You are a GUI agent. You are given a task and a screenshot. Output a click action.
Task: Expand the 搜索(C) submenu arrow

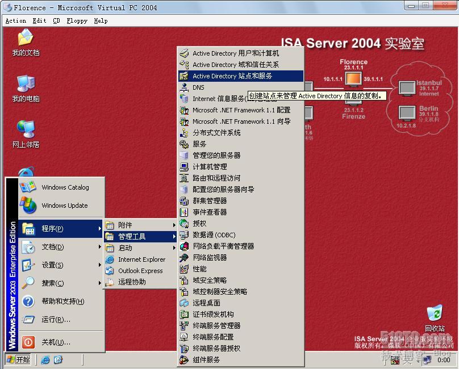[x=99, y=283]
